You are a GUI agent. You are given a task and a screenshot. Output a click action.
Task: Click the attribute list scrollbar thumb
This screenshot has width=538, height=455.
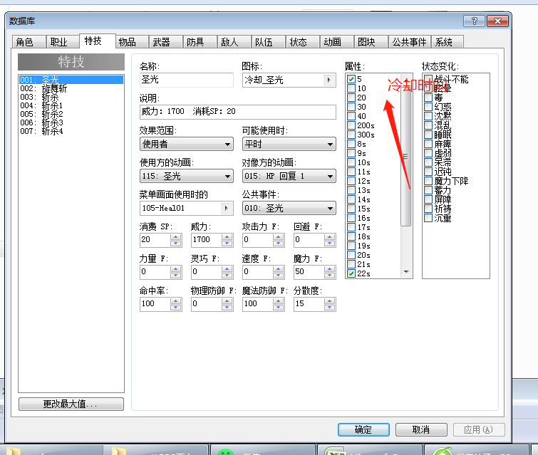(406, 157)
